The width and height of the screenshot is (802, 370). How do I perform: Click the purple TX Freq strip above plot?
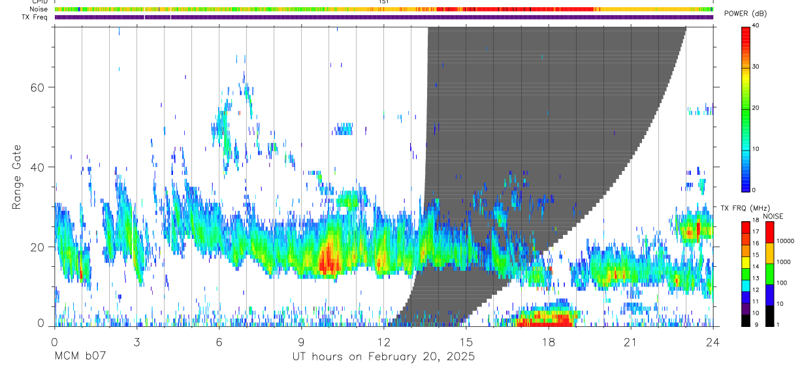(383, 17)
